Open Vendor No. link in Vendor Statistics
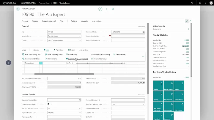 187,40
